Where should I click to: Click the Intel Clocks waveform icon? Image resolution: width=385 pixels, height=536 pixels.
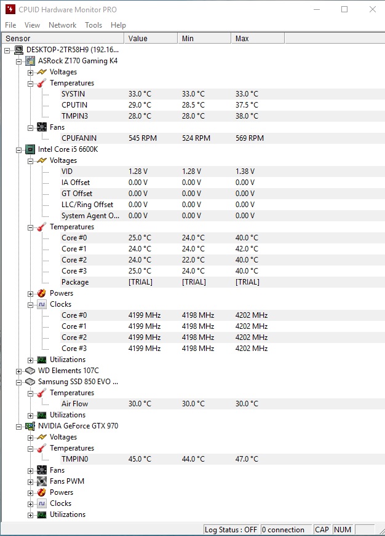click(42, 304)
